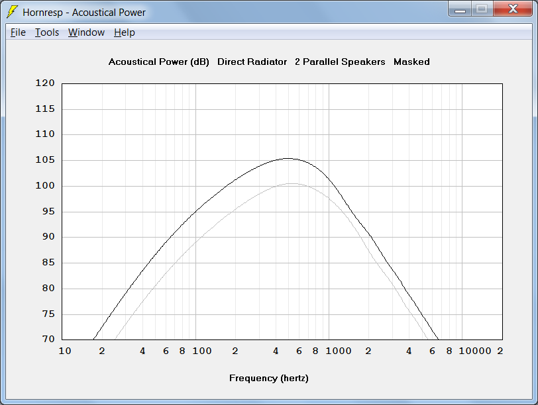Click the 75 y-axis value

click(x=48, y=314)
